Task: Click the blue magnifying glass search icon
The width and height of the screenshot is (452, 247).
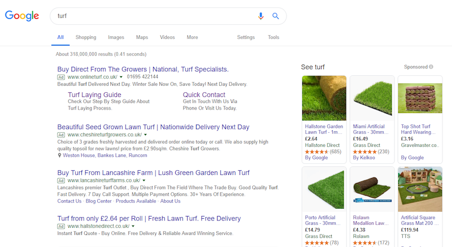Action: click(276, 16)
